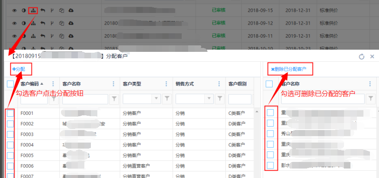Open the 客户编码 column options menu
The width and height of the screenshot is (379, 178).
click(x=54, y=84)
